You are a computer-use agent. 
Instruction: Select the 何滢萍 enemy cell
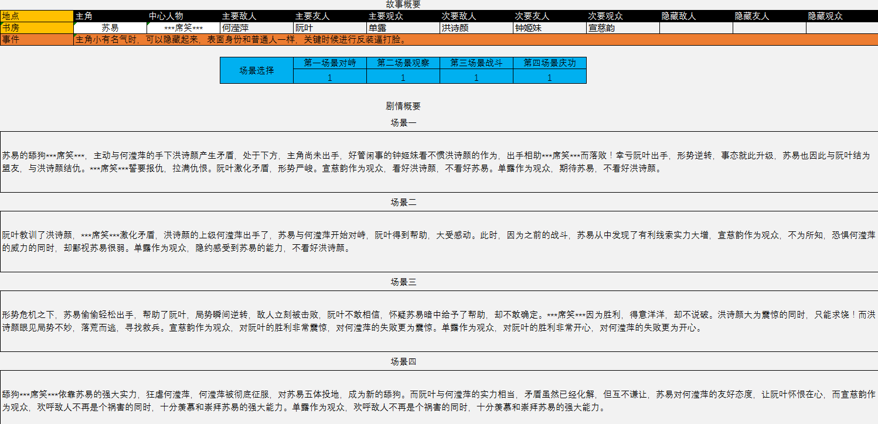coord(257,28)
